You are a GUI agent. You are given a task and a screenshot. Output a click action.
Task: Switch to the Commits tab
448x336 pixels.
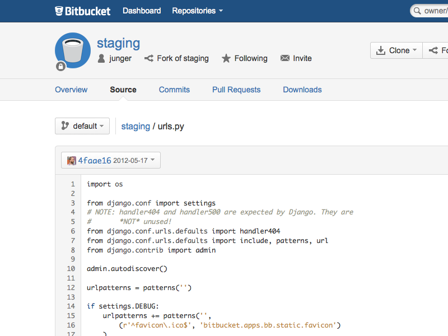coord(174,90)
